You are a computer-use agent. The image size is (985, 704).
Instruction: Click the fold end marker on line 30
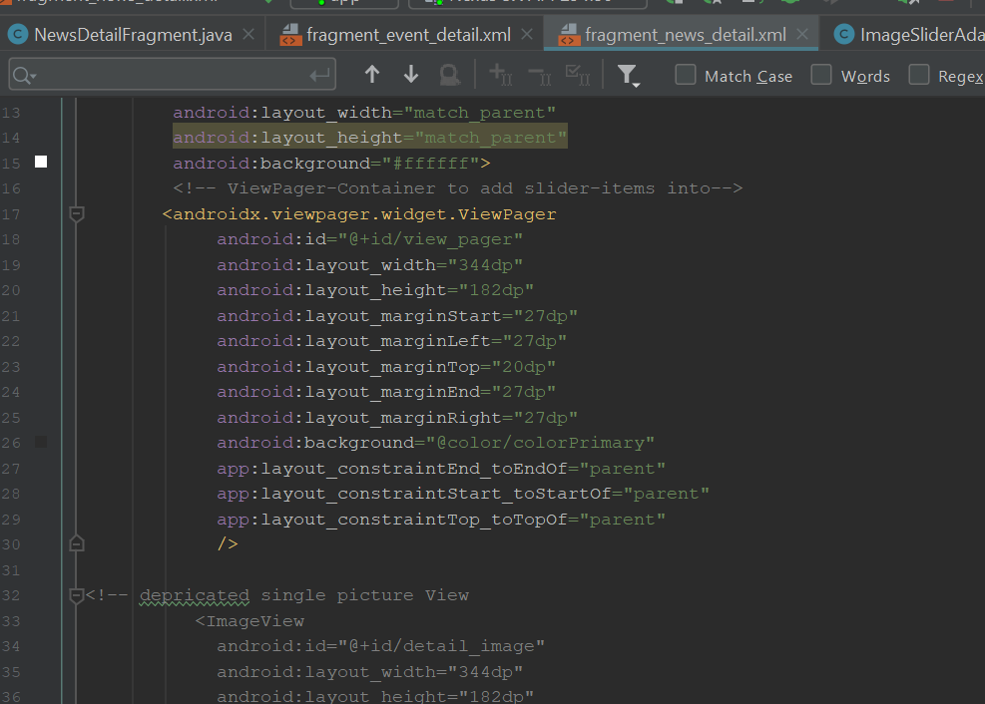coord(77,544)
